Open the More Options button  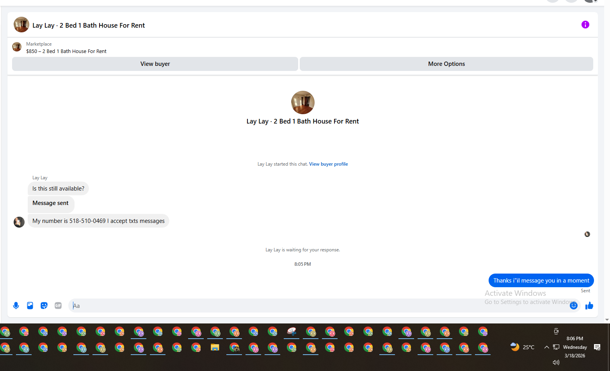pos(446,64)
